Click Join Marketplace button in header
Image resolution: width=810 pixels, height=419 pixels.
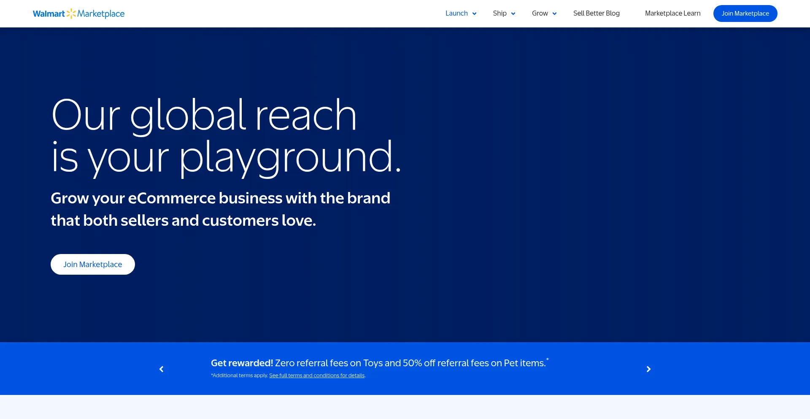click(745, 14)
